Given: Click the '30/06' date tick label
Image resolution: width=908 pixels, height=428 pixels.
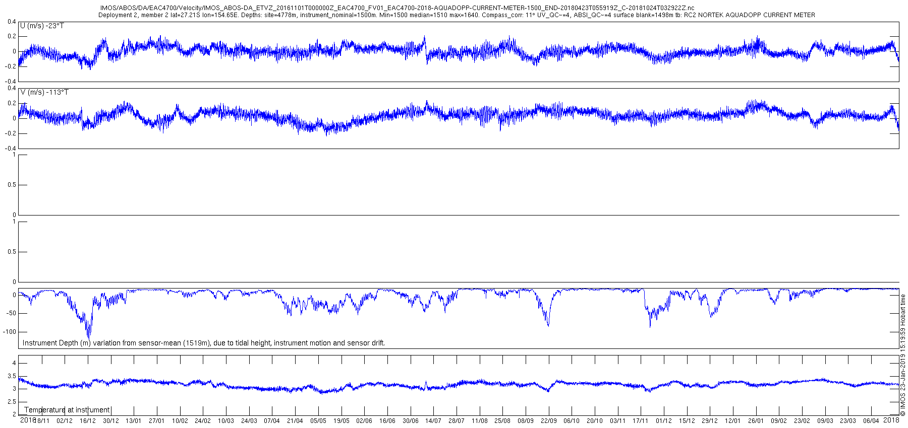Looking at the screenshot, I should tap(411, 421).
